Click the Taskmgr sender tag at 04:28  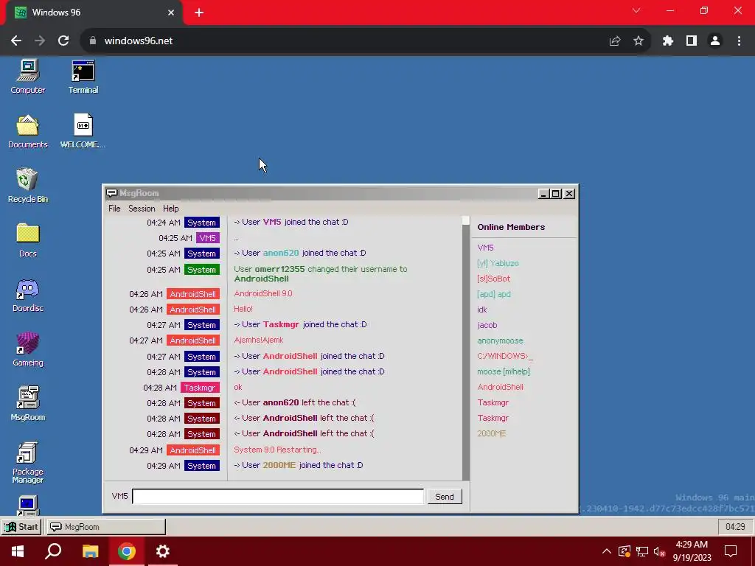pyautogui.click(x=200, y=388)
